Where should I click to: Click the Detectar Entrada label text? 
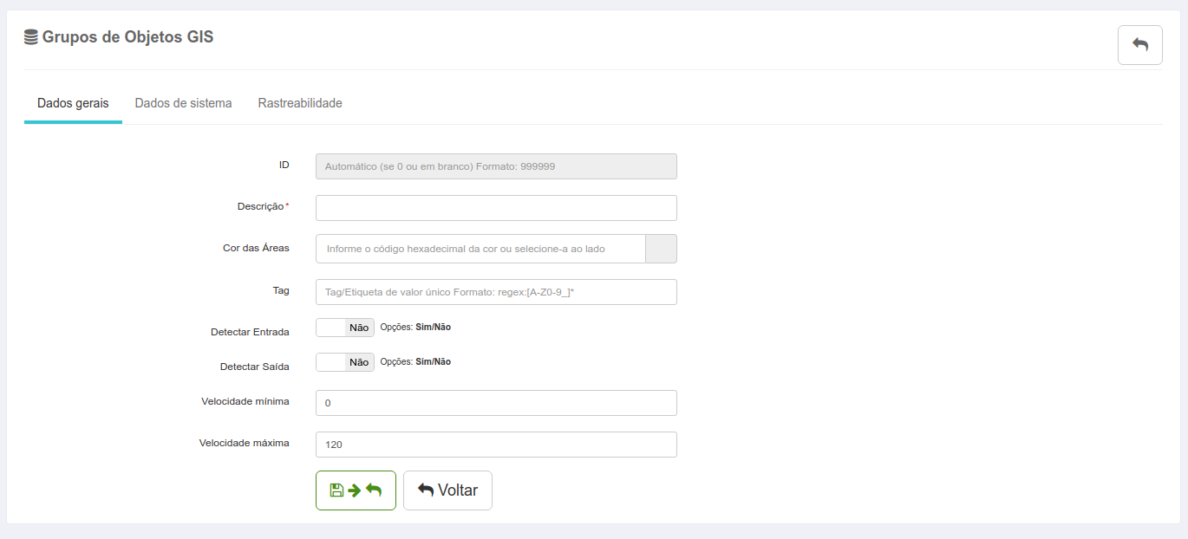coord(250,332)
